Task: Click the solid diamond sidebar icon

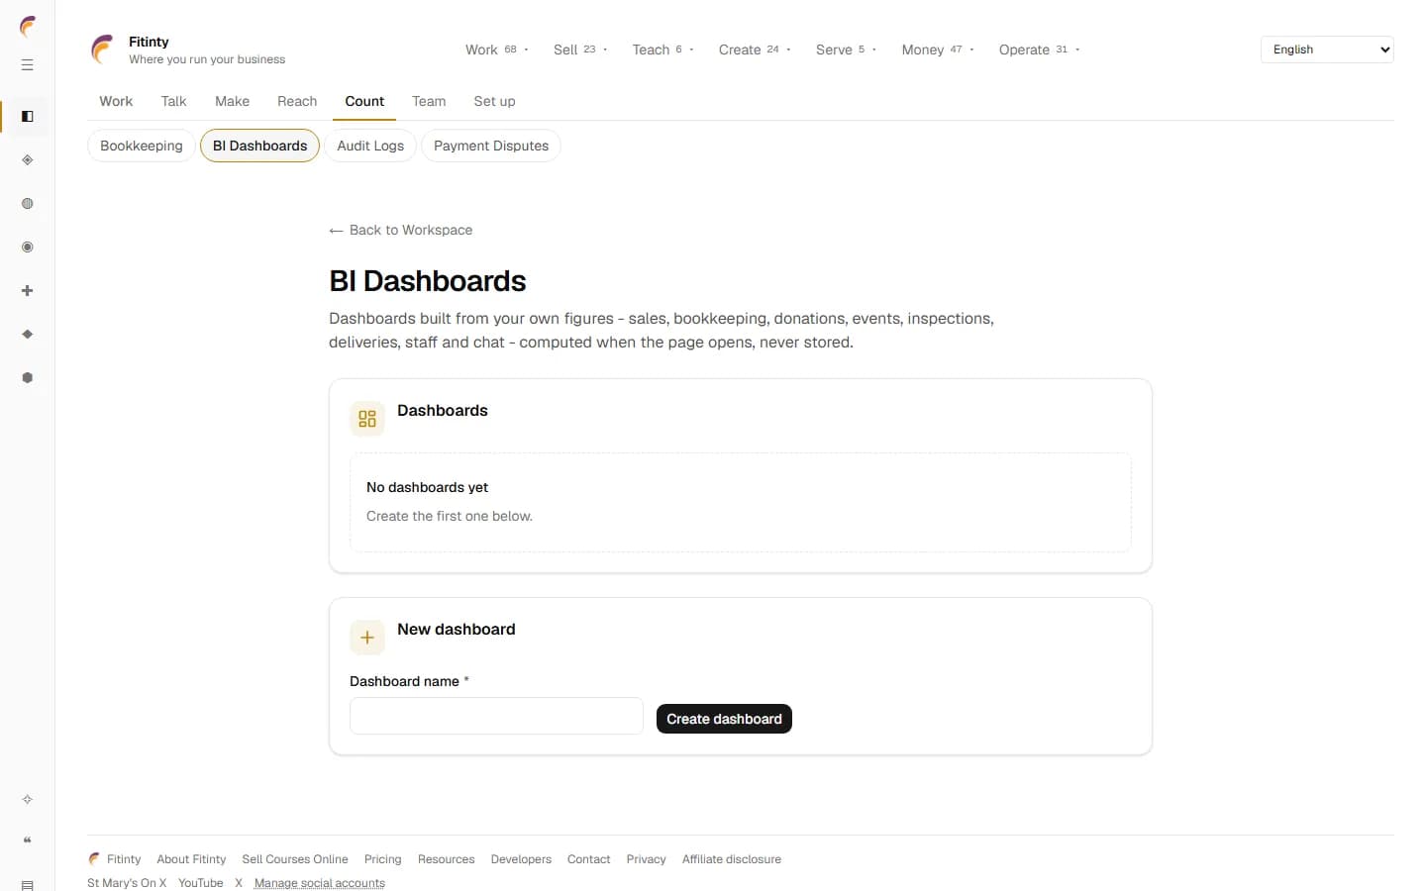Action: pos(28,335)
